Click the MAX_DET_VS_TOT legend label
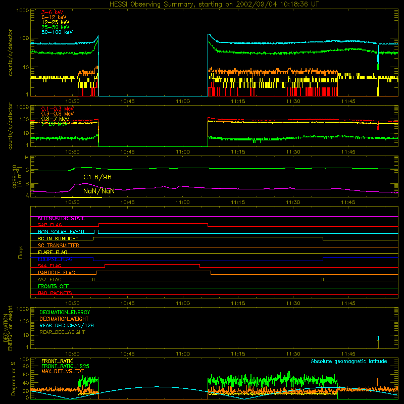This screenshot has height=404, width=404. click(63, 371)
